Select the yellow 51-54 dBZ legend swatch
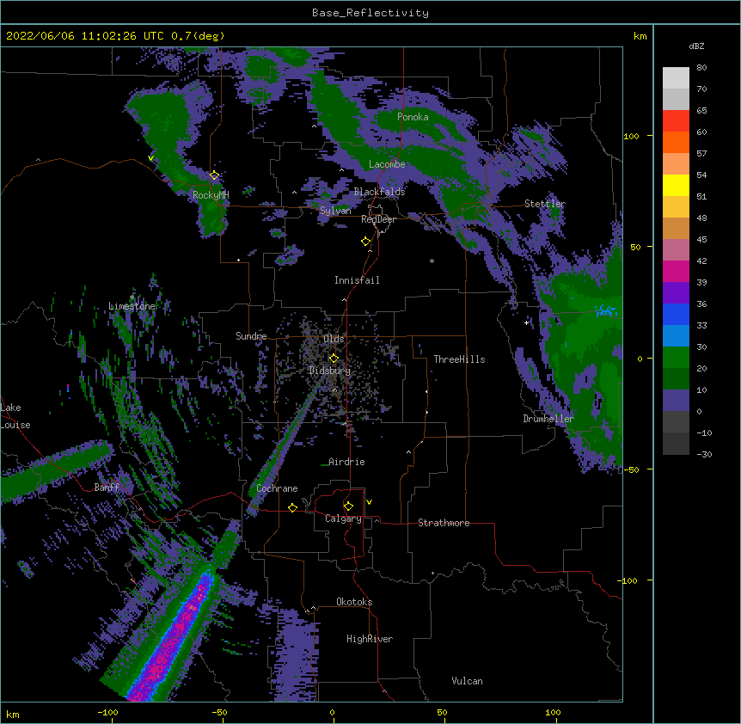The height and width of the screenshot is (724, 741). (676, 185)
